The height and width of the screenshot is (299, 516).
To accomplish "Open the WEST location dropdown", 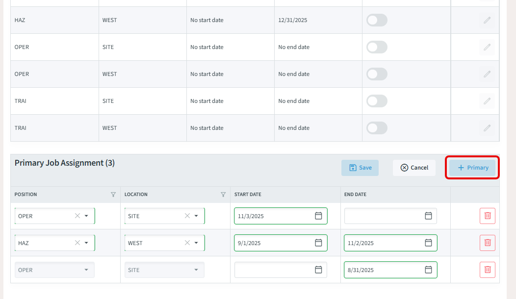I will coord(196,243).
